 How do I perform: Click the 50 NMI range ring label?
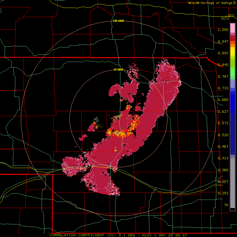click(x=118, y=70)
